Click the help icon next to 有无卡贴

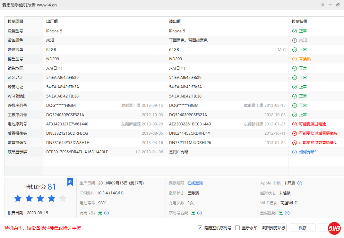pos(107,213)
